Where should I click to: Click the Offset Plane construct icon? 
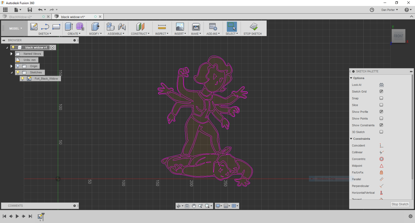pos(140,27)
